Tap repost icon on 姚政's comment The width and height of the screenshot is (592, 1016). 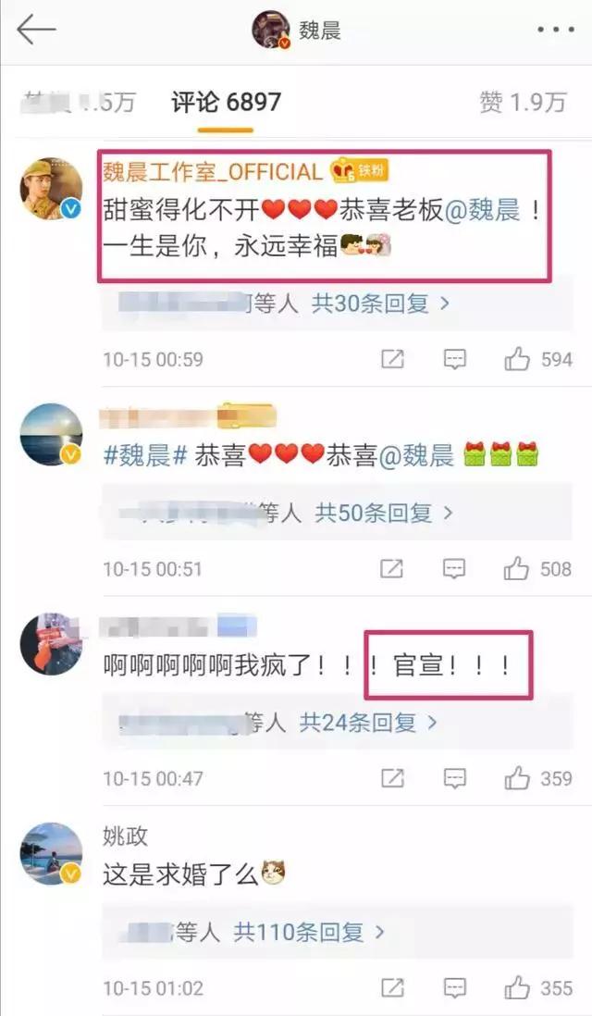pyautogui.click(x=392, y=988)
